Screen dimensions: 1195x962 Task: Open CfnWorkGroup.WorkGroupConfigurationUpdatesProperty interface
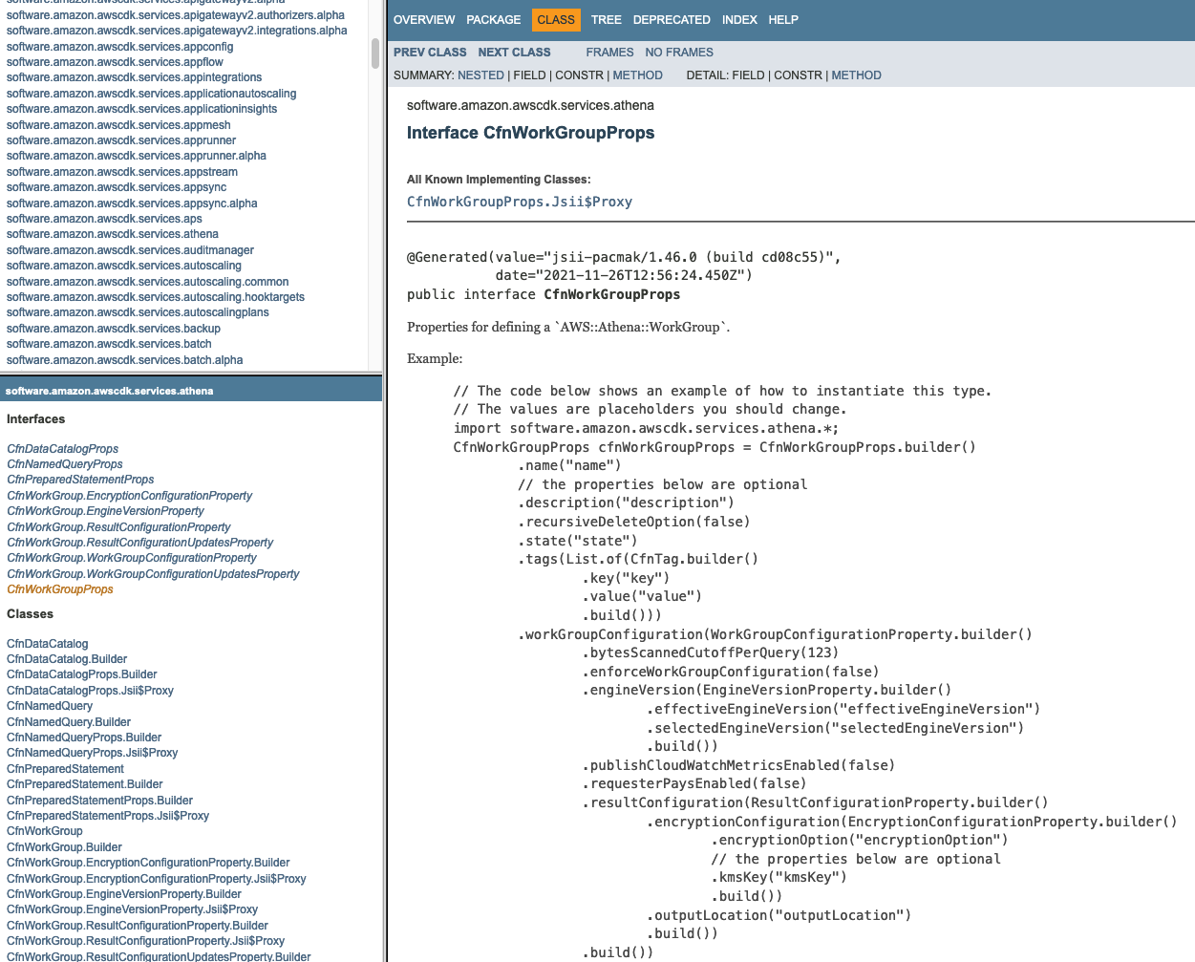click(x=153, y=574)
